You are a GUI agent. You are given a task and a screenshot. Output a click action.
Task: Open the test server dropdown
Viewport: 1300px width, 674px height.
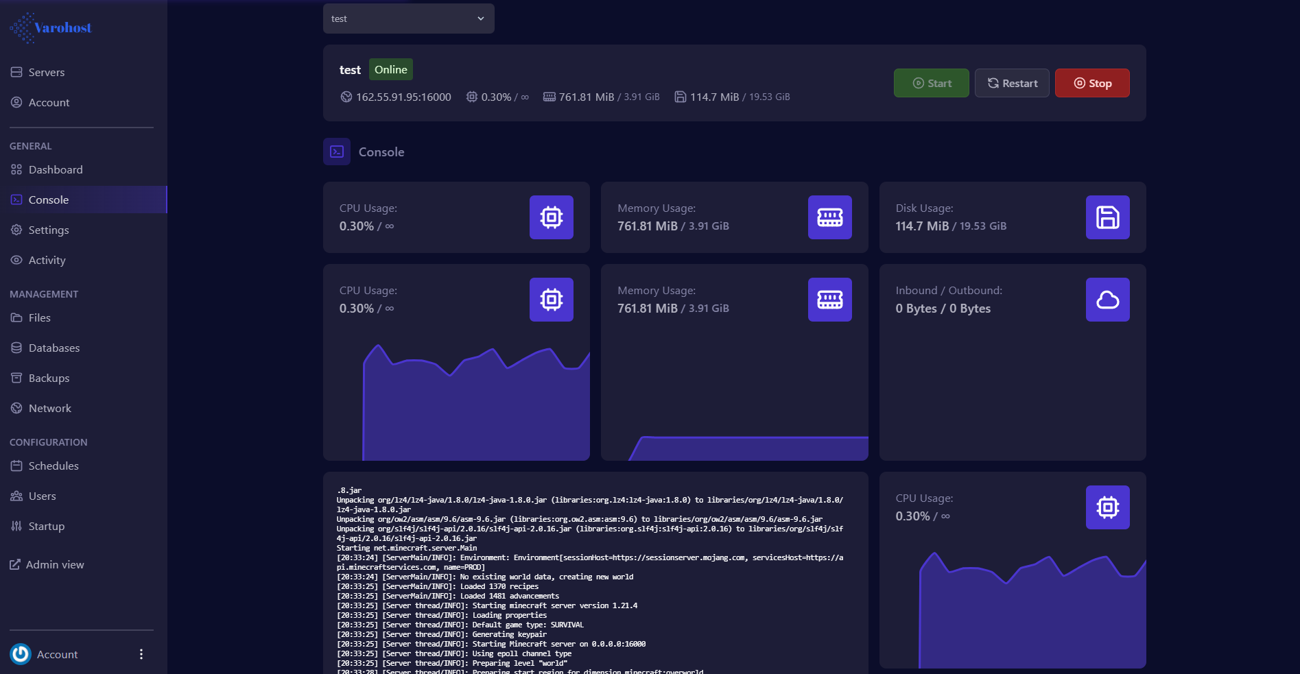click(408, 19)
